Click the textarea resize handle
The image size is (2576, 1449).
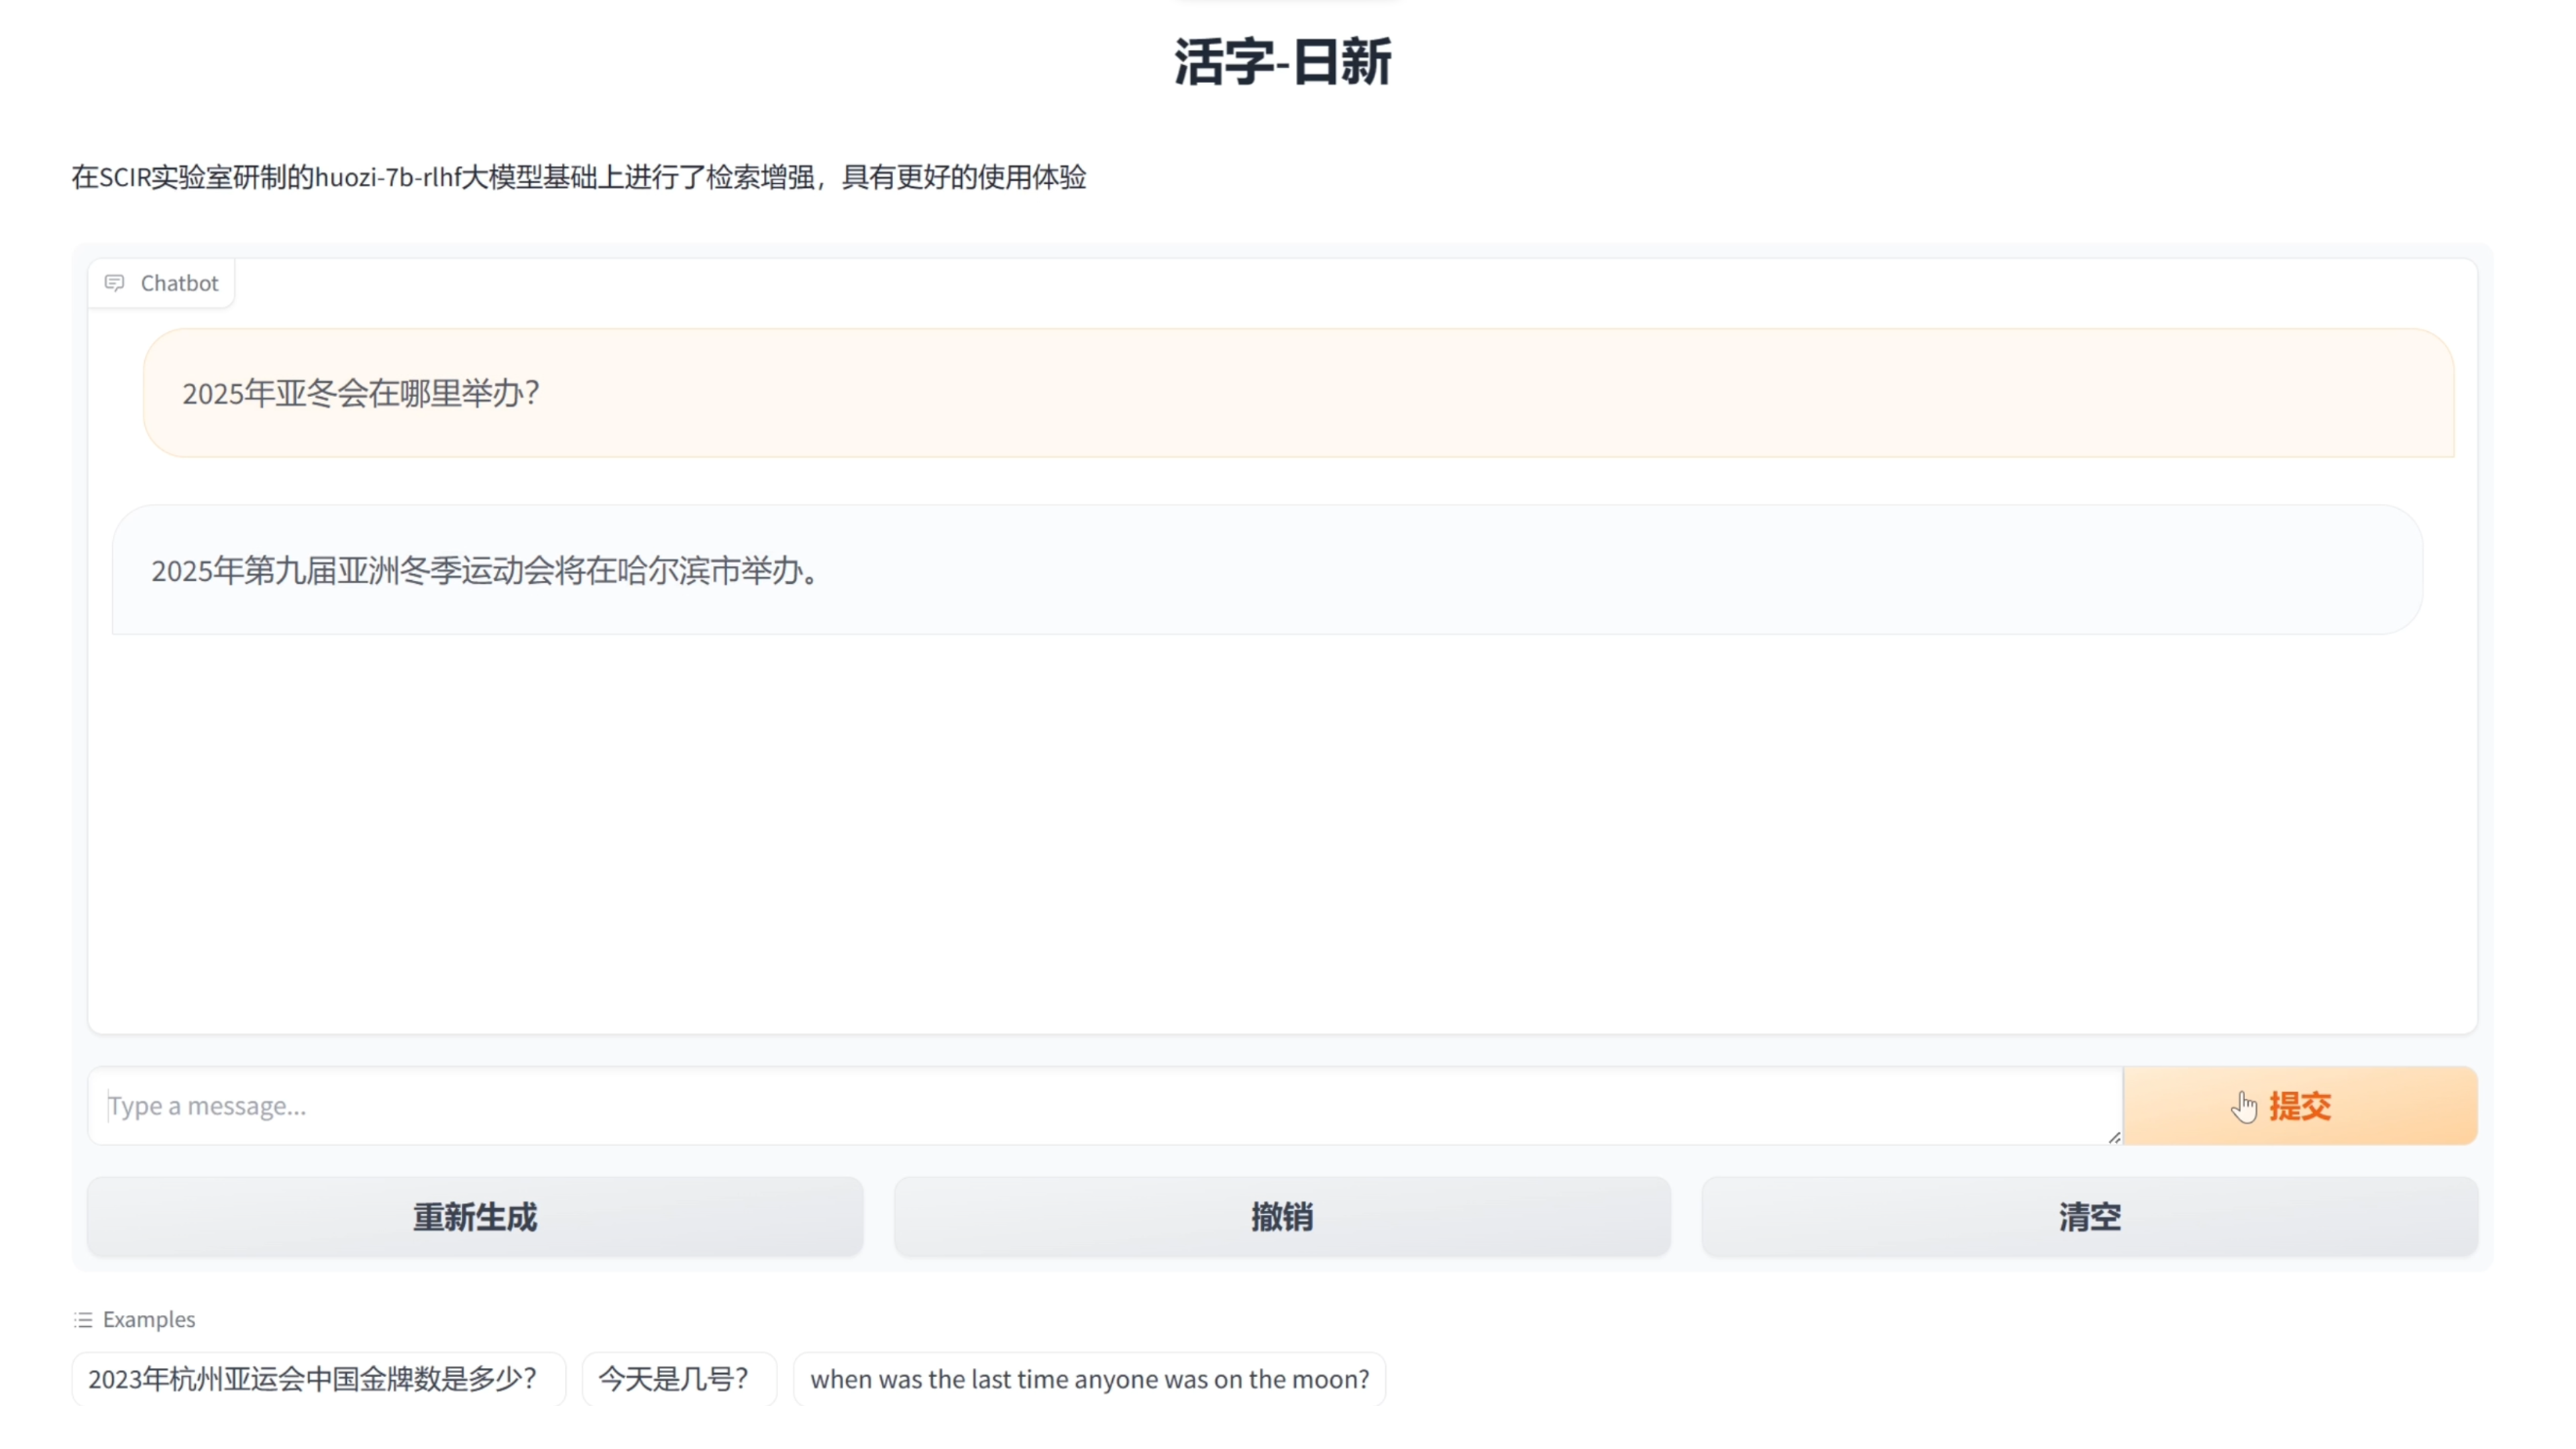2114,1137
